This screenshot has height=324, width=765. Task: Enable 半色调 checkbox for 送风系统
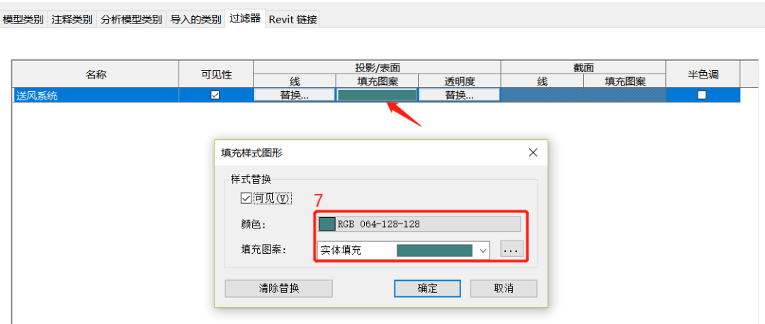pyautogui.click(x=702, y=96)
